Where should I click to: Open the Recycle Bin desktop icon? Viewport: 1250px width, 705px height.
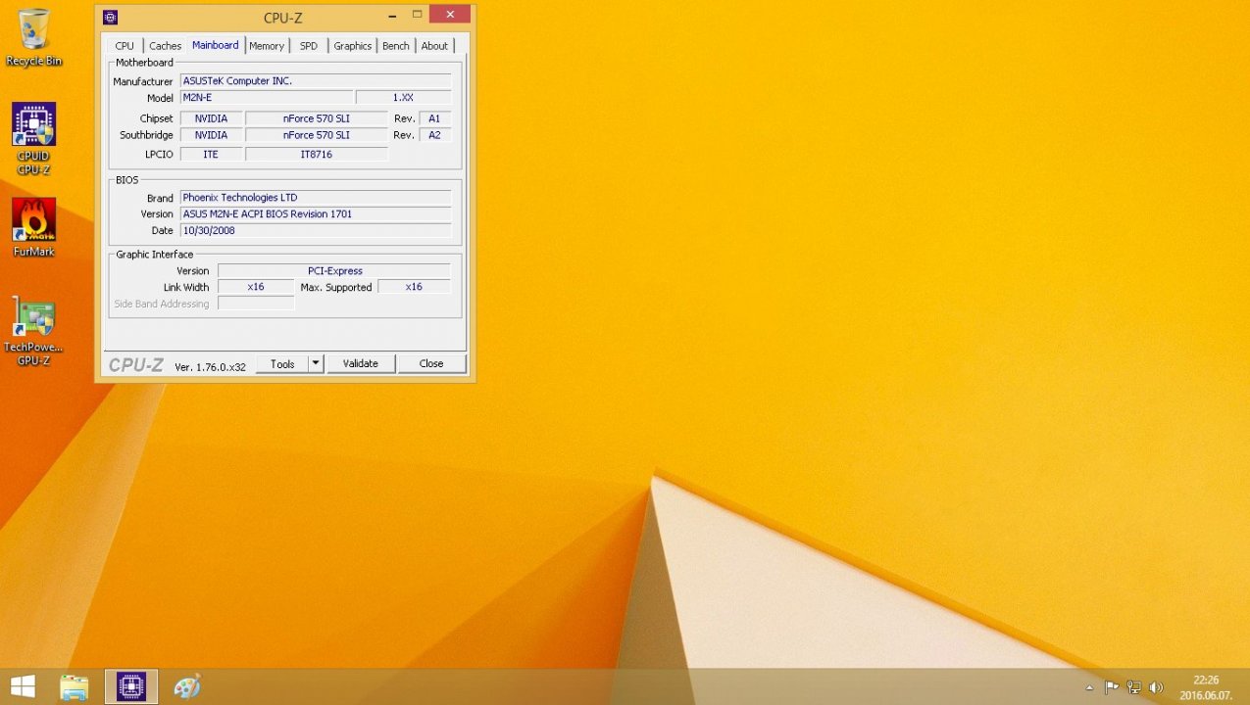(x=33, y=38)
